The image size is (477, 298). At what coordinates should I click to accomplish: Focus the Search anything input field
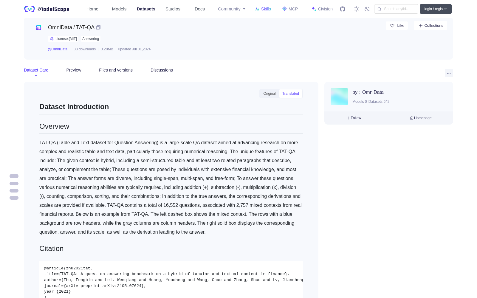click(x=396, y=9)
